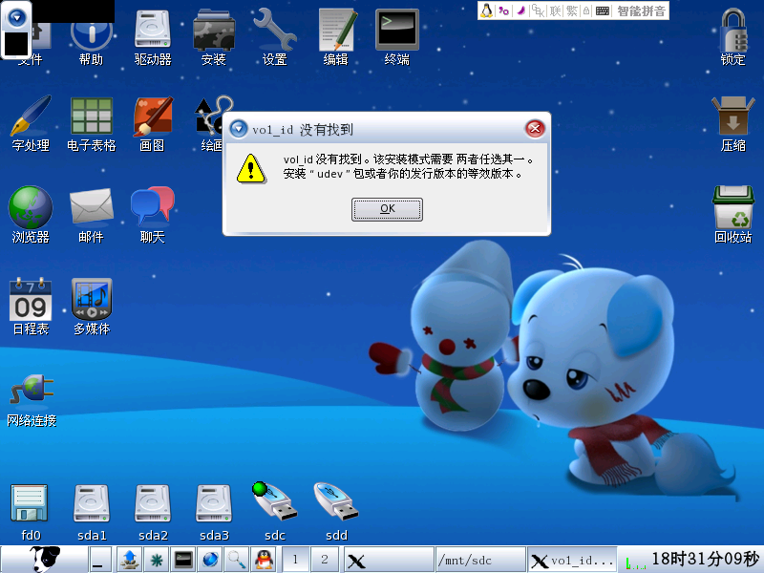Open the 回收站 recycle bin icon

[x=733, y=214]
